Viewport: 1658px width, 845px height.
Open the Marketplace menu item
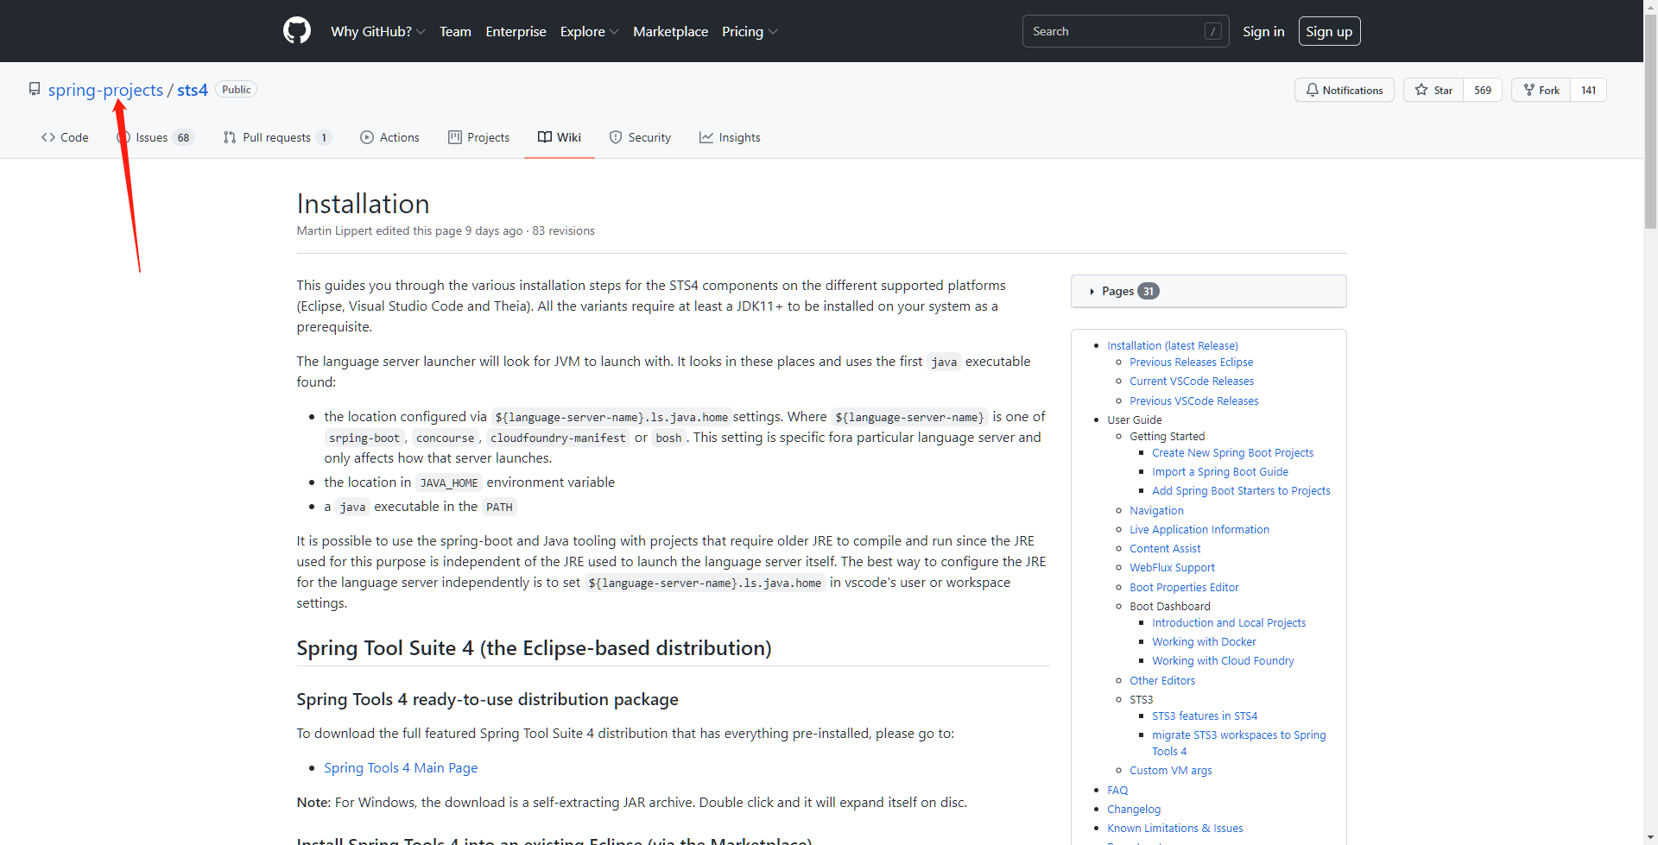pyautogui.click(x=670, y=31)
